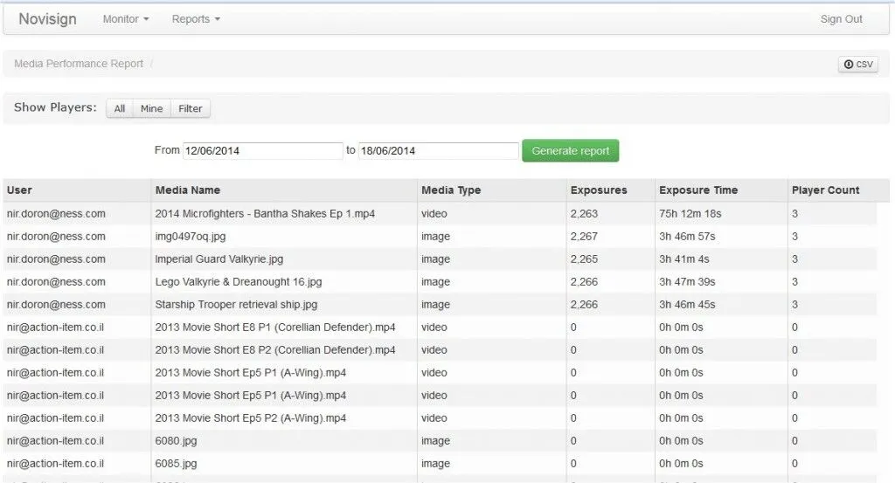Sort by Exposures column header
This screenshot has width=895, height=483.
pos(599,190)
